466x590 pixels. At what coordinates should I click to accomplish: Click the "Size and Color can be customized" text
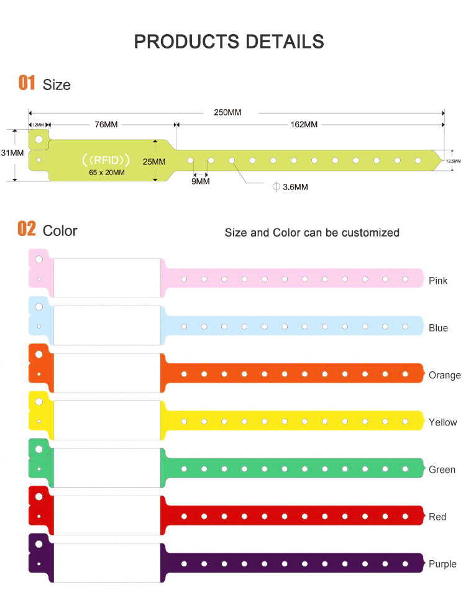click(x=312, y=233)
